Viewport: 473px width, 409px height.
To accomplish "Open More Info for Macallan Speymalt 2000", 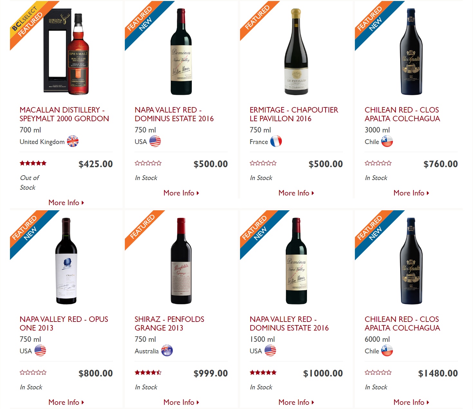I will coord(66,203).
